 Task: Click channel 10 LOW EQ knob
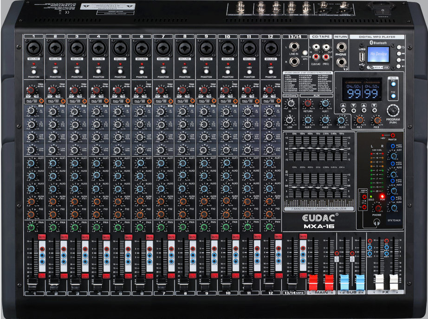[x=226, y=150]
